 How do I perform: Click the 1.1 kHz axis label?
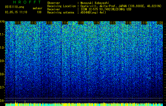[2, 34]
